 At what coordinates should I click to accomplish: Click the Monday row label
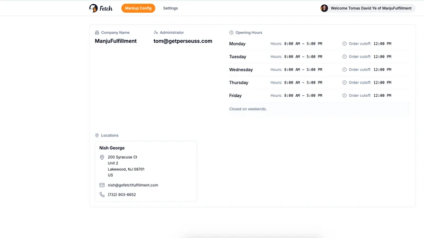click(237, 44)
